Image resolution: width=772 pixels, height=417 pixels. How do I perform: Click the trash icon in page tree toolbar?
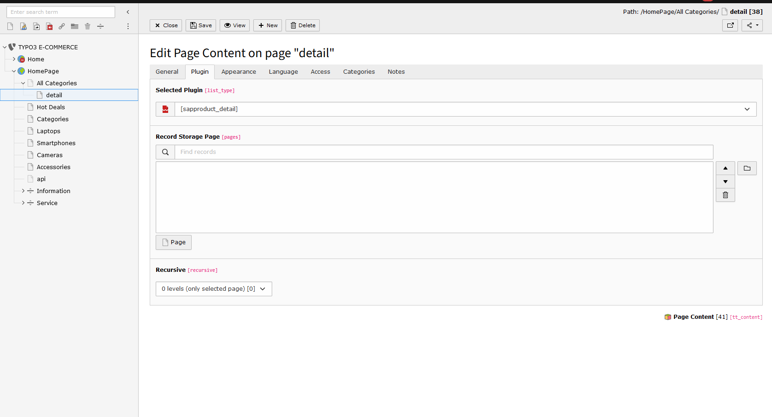tap(88, 26)
